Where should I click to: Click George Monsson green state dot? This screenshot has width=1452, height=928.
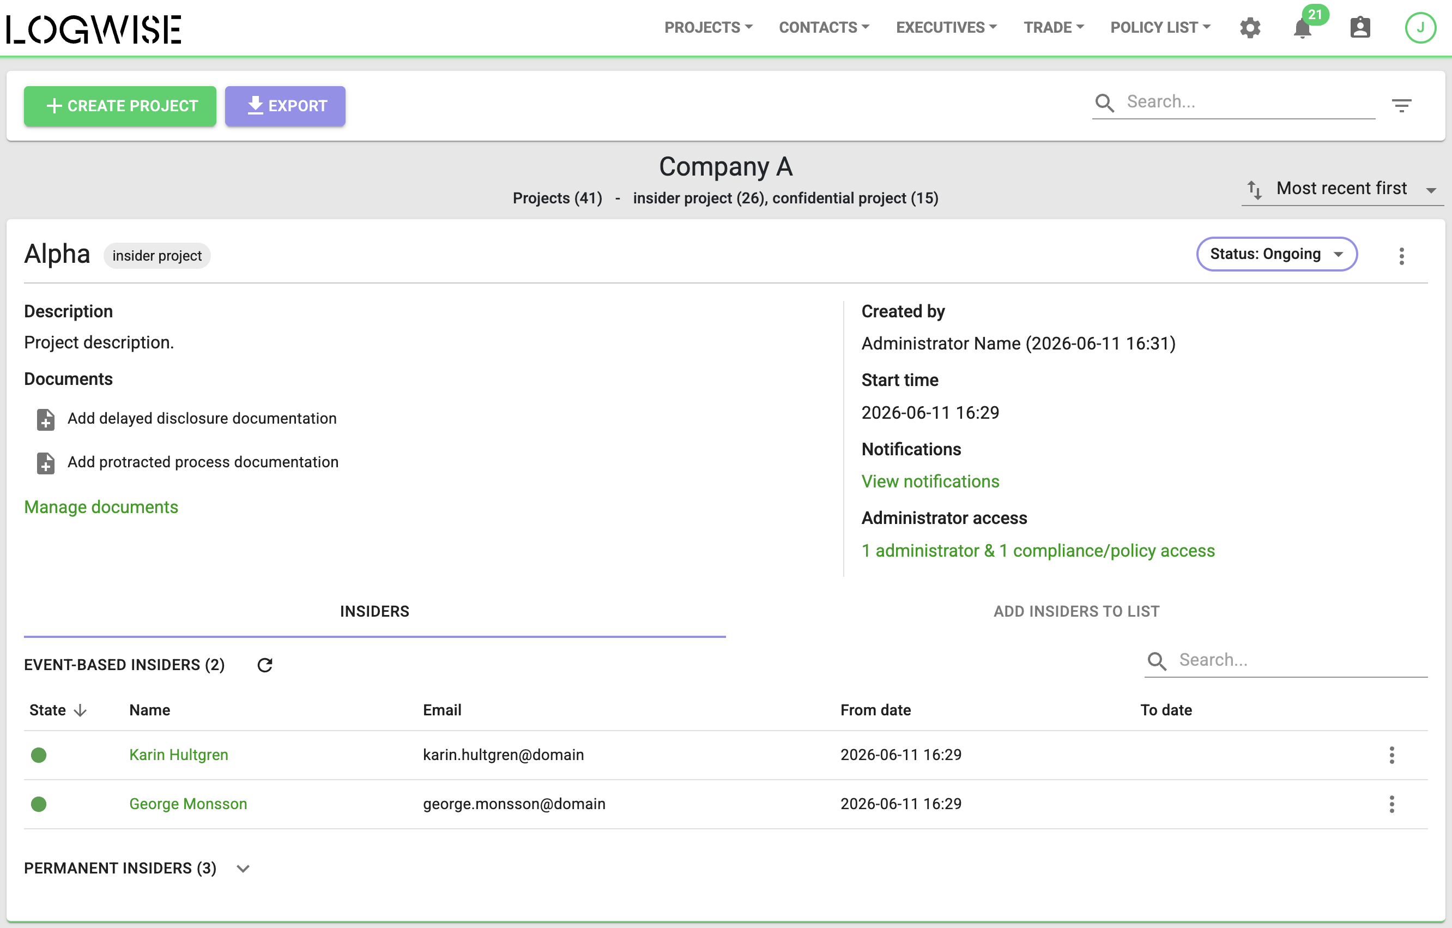(x=39, y=804)
